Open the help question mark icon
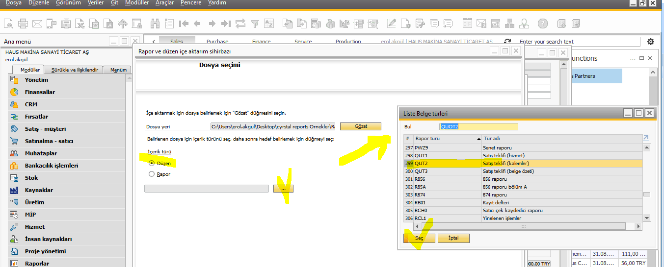This screenshot has height=267, width=664. pyautogui.click(x=542, y=23)
